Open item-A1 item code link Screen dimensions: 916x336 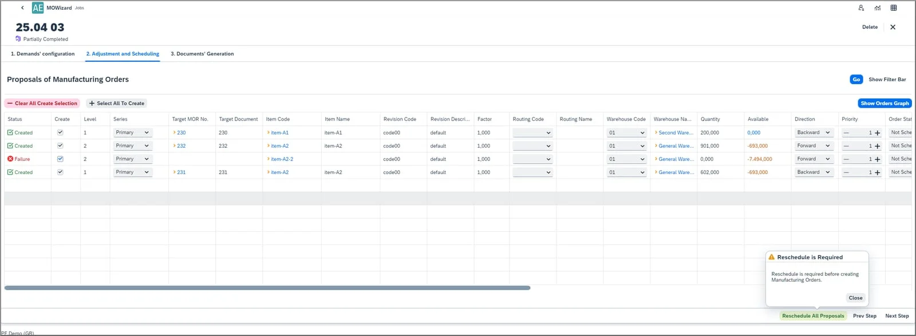click(x=280, y=133)
